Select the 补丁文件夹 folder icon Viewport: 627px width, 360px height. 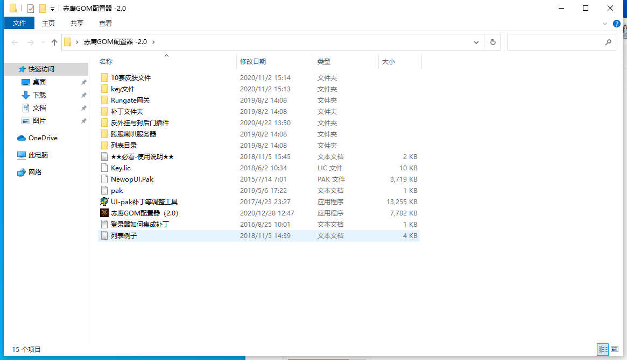(x=104, y=111)
